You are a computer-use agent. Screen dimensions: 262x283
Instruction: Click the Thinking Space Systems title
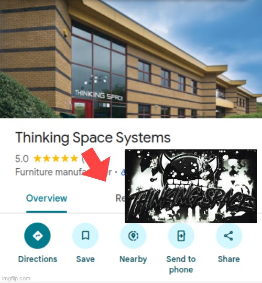[93, 138]
